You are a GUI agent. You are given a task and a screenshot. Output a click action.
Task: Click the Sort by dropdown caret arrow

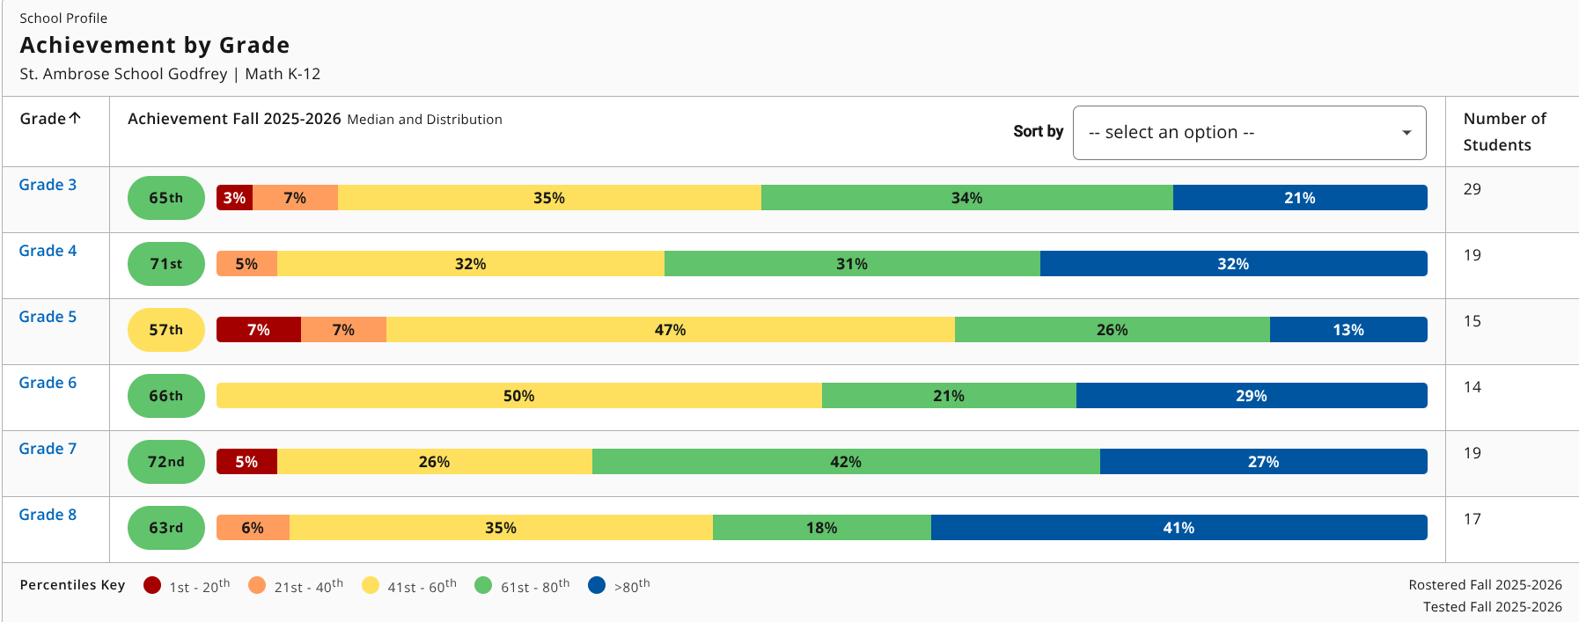tap(1406, 133)
